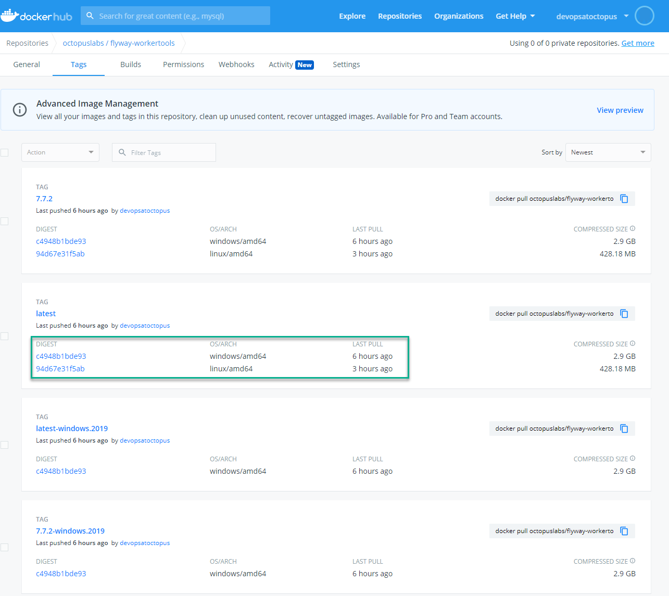The height and width of the screenshot is (596, 669).
Task: Copy the docker pull command for the latest tag
Action: pos(624,313)
